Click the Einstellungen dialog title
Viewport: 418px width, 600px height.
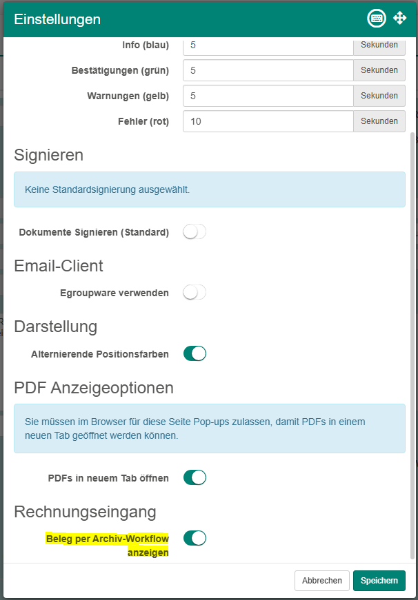point(57,19)
